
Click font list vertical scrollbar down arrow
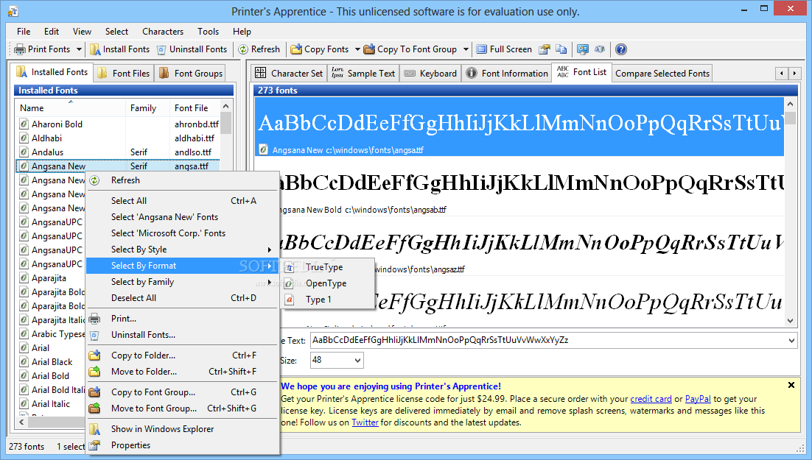tap(790, 321)
